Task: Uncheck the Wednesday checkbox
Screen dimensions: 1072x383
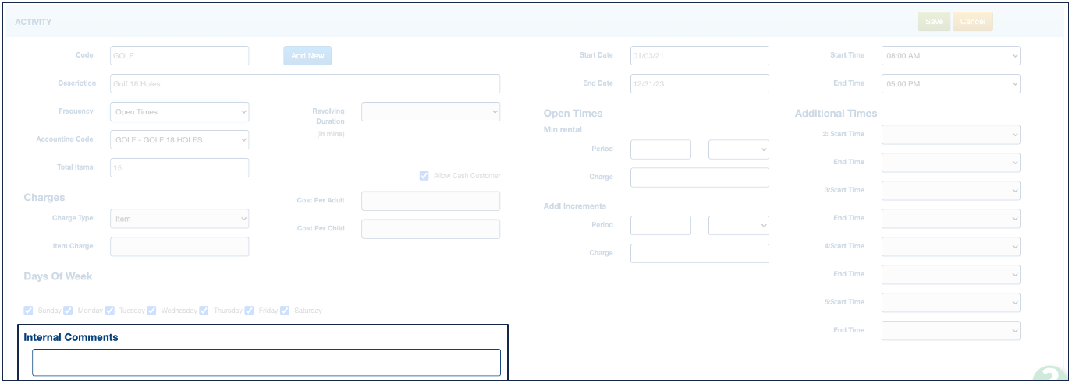Action: pyautogui.click(x=151, y=311)
